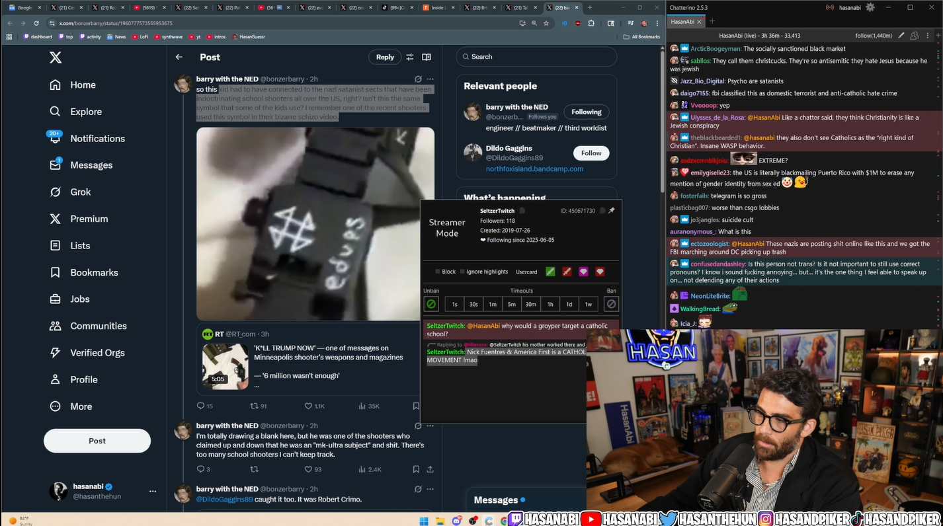Open the post's attached image
943x526 pixels.
[315, 223]
